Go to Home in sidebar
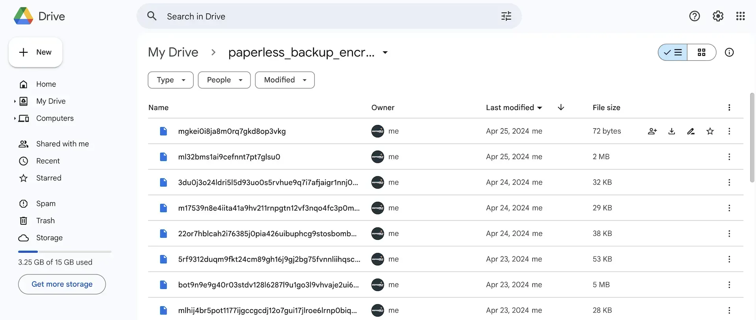The height and width of the screenshot is (320, 756). [x=46, y=84]
